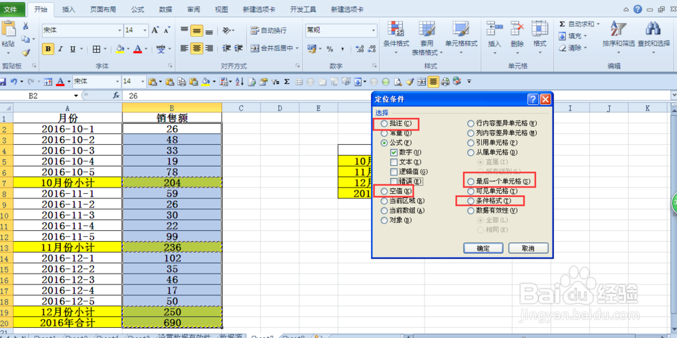Switch to the 公式 ribbon tab
Image resolution: width=677 pixels, height=338 pixels.
tap(137, 9)
